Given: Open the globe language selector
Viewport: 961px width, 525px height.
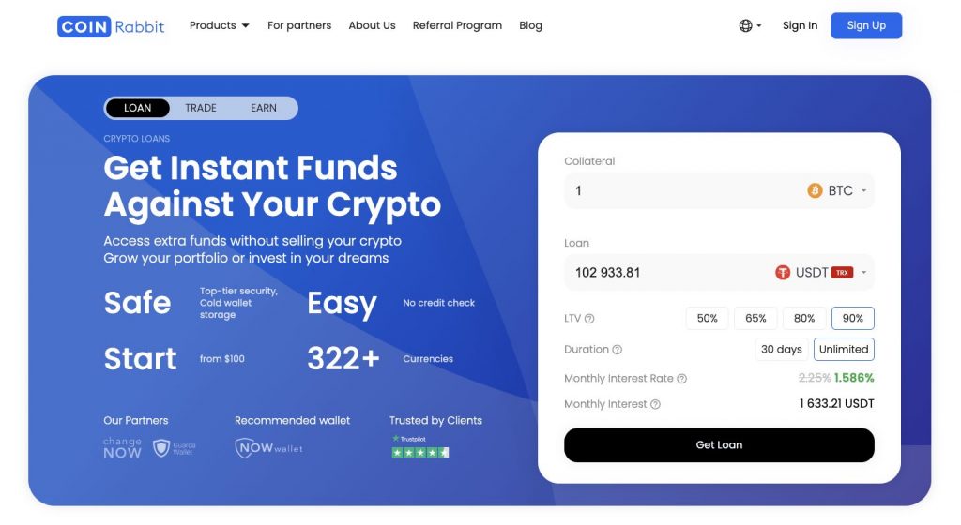Looking at the screenshot, I should 750,25.
